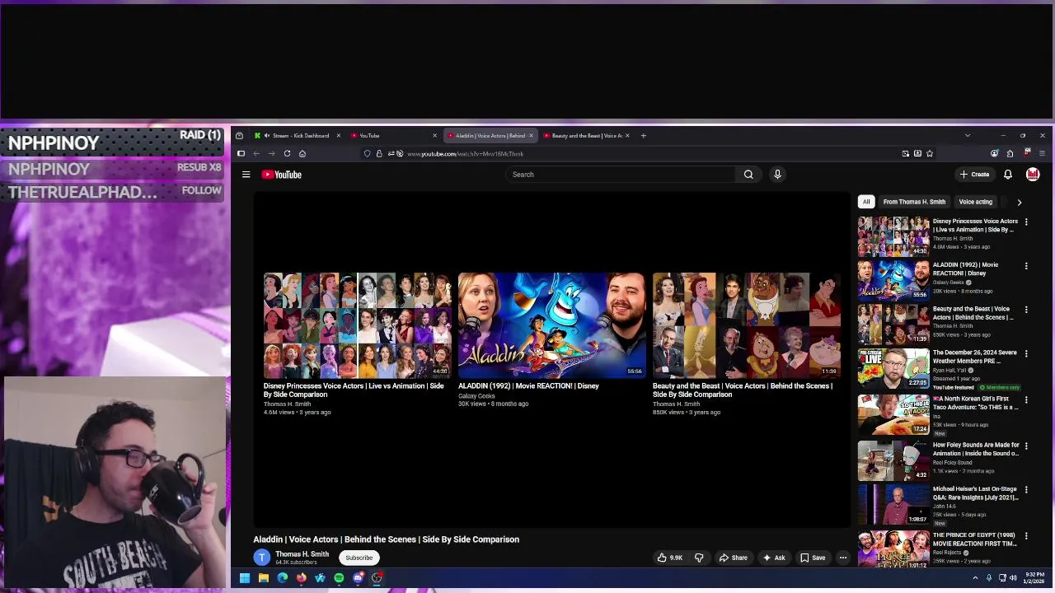Open options for sidebar ALADDIN reaction video
Image resolution: width=1055 pixels, height=593 pixels.
(1026, 266)
